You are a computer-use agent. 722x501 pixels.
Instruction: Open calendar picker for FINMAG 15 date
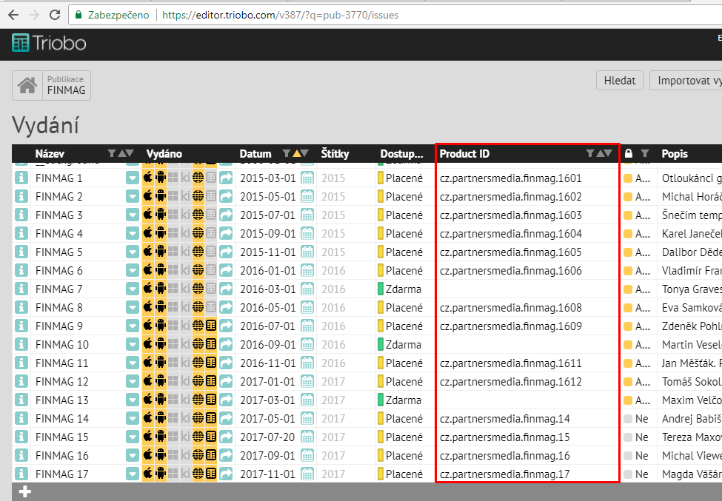coord(307,437)
